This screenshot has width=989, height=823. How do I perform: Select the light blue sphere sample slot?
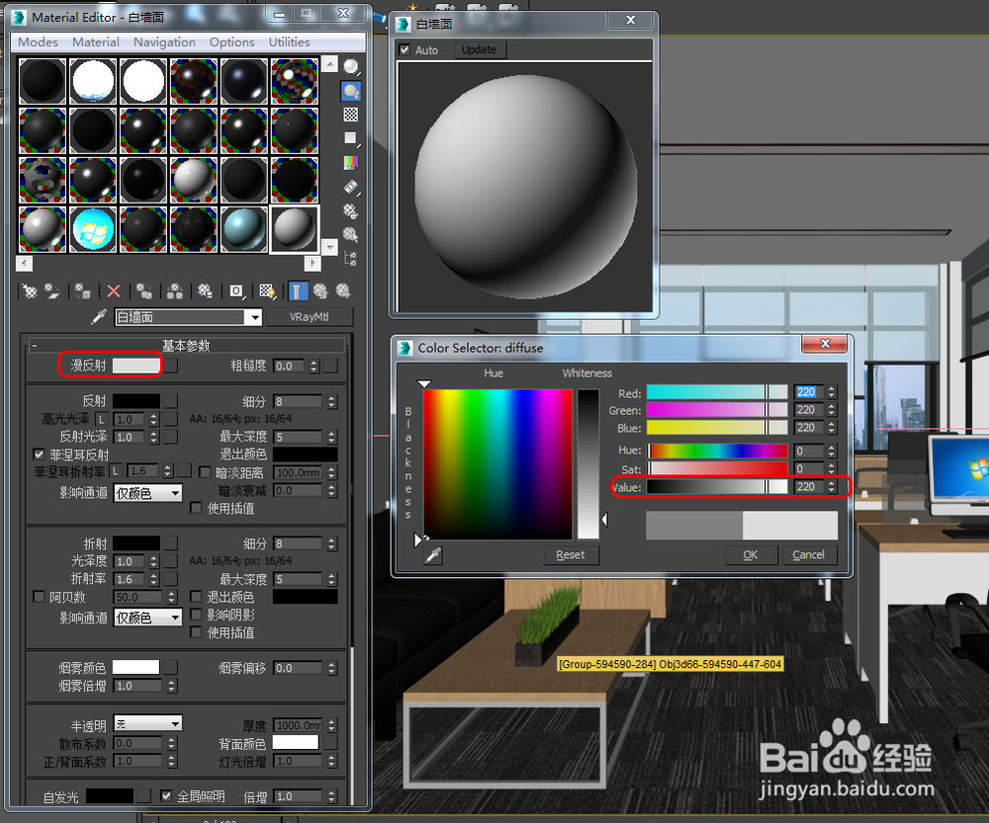click(244, 230)
